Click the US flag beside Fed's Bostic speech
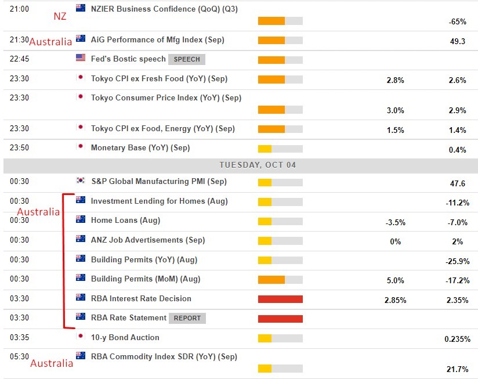Image resolution: width=478 pixels, height=379 pixels. (80, 58)
